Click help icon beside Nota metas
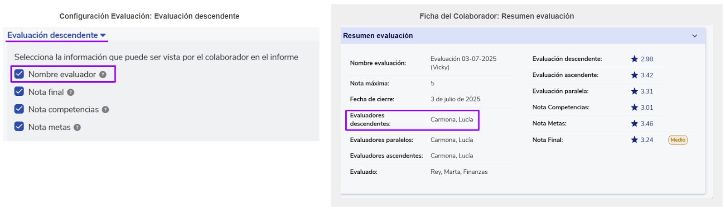 pos(77,127)
